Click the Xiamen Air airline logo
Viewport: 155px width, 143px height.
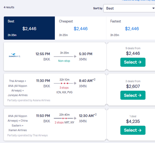click(15, 55)
